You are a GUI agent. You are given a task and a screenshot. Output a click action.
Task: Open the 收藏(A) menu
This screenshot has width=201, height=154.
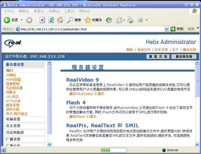(x=54, y=11)
